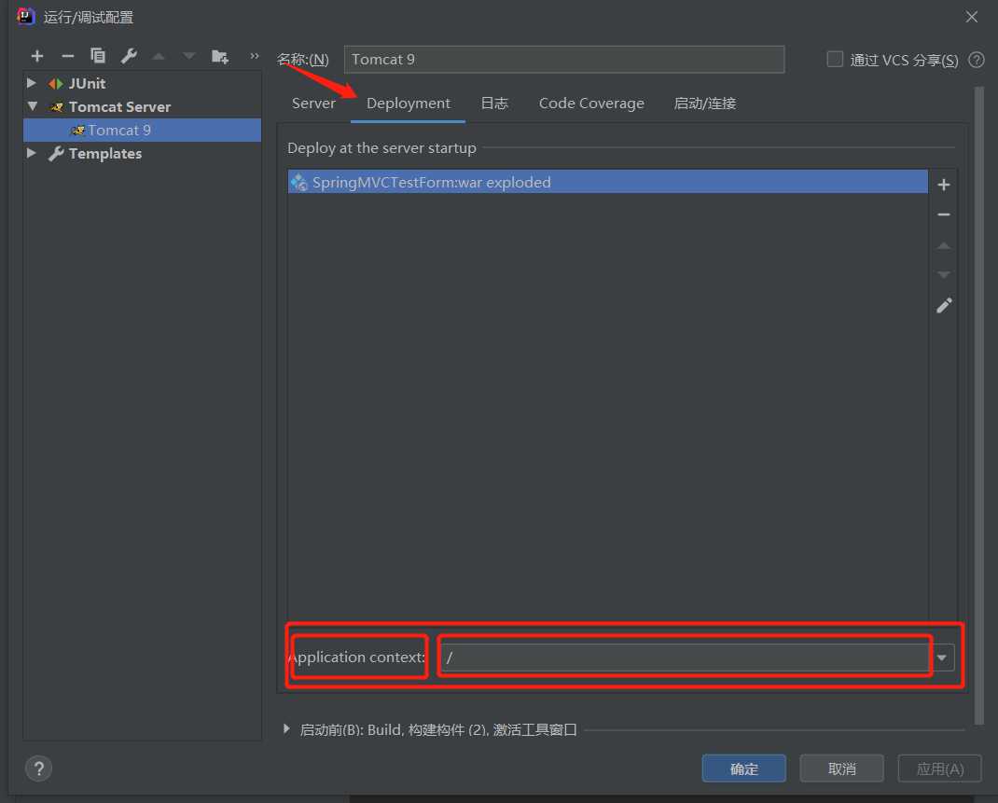Expand the 启动前 Build section

(x=286, y=729)
